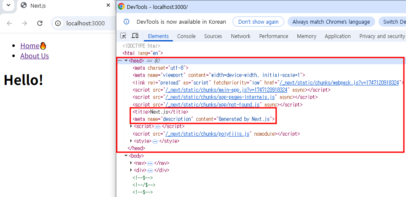Click the Hello! heading on the page

click(x=23, y=80)
